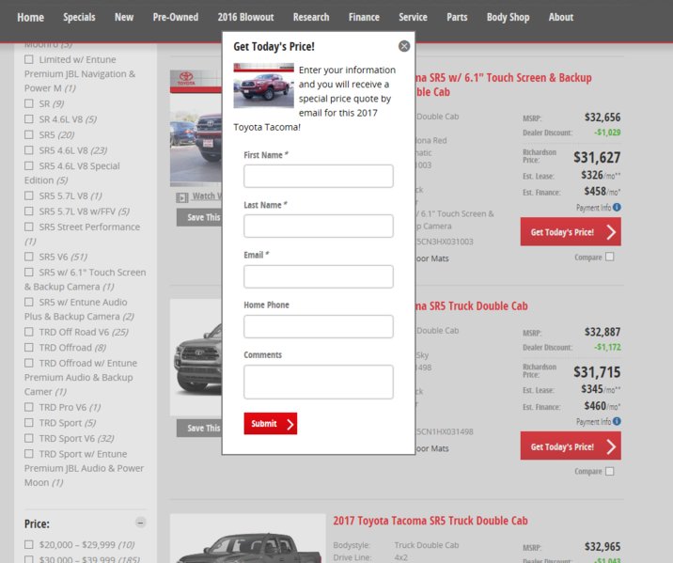Click the Email input field

click(318, 276)
